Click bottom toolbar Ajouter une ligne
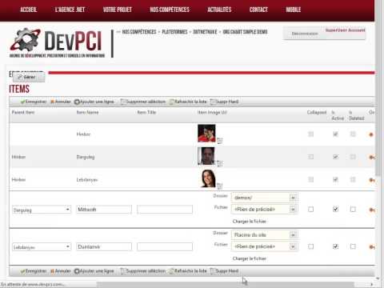 (94, 271)
